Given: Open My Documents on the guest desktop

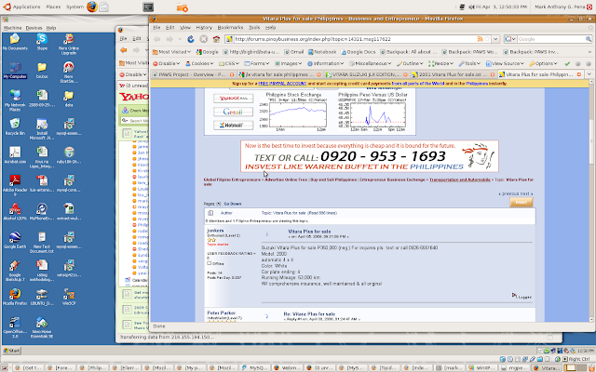Looking at the screenshot, I should click(x=15, y=39).
